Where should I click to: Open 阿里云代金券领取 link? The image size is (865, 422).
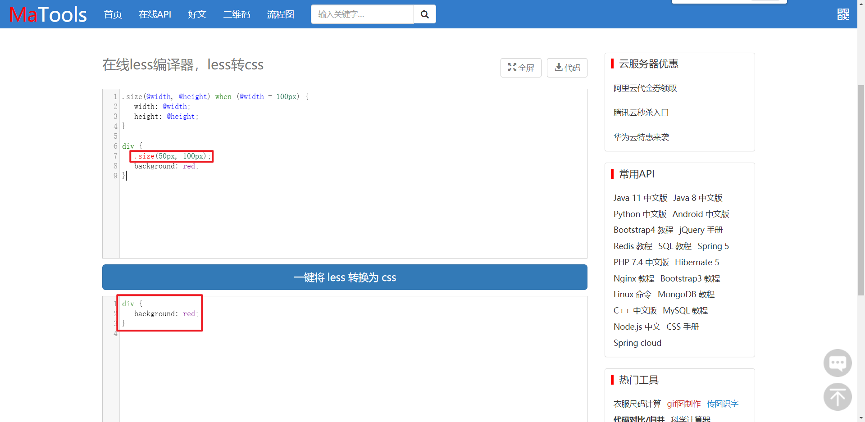click(645, 88)
